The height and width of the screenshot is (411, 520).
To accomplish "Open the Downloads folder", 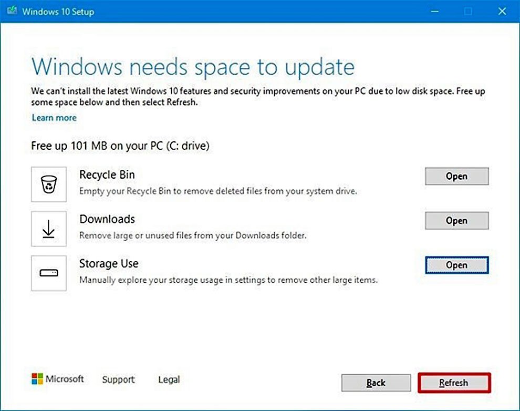I will (456, 221).
